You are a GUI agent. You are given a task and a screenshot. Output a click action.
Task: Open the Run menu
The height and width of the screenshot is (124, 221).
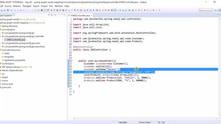pyautogui.click(x=51, y=6)
